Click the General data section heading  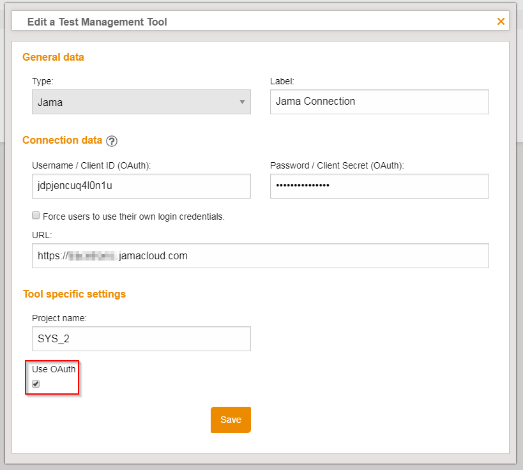[x=53, y=57]
